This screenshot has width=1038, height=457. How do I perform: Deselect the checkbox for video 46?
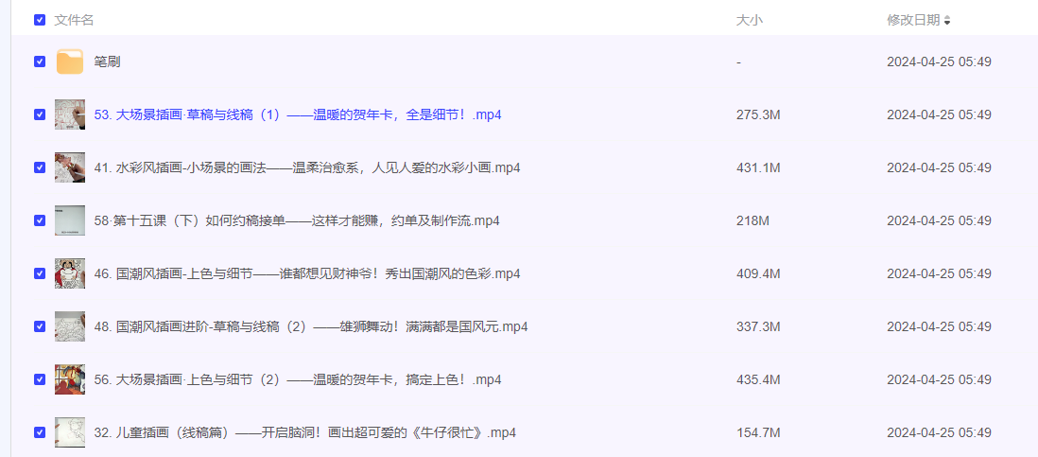tap(40, 273)
